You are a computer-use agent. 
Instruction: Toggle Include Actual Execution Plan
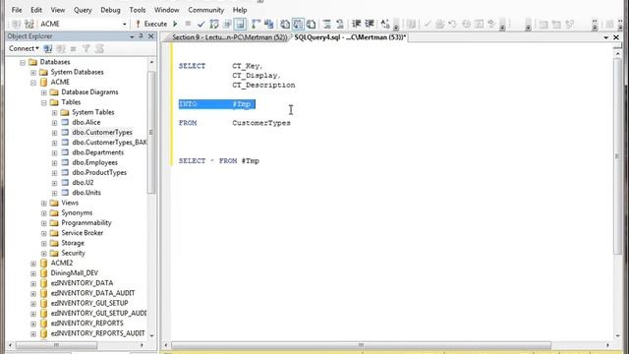[x=256, y=24]
